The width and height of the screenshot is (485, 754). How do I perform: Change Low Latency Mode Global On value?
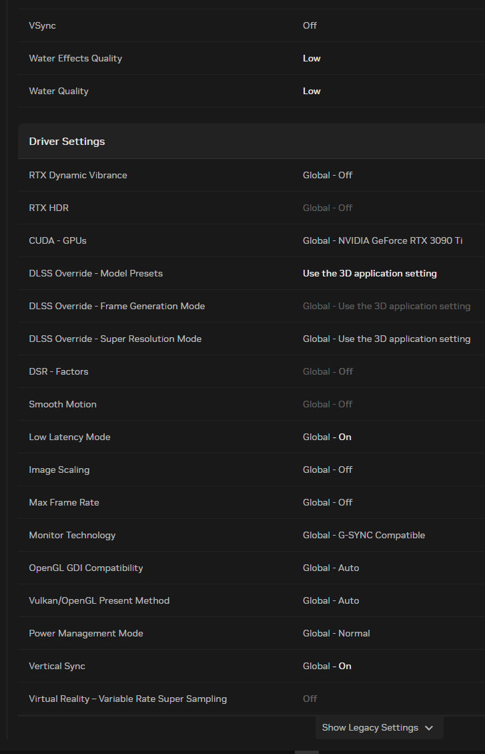(x=327, y=437)
